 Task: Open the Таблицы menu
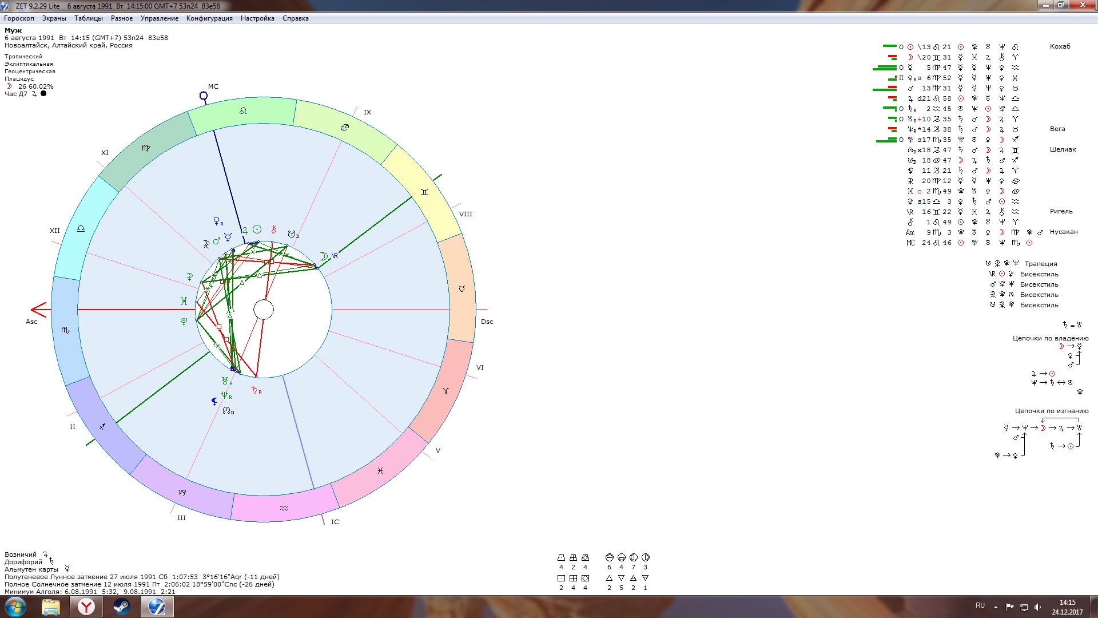click(x=88, y=18)
